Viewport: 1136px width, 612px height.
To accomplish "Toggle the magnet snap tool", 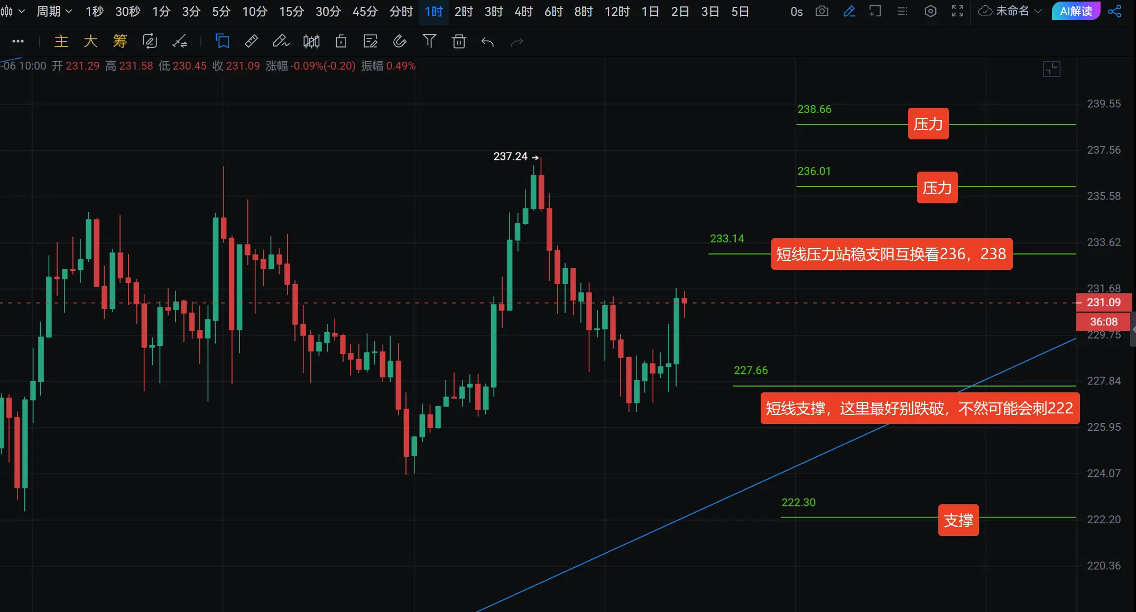I will click(x=400, y=41).
